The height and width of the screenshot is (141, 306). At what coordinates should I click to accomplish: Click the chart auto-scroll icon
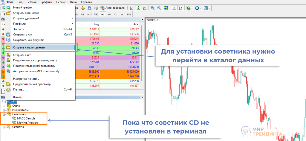click(x=173, y=8)
